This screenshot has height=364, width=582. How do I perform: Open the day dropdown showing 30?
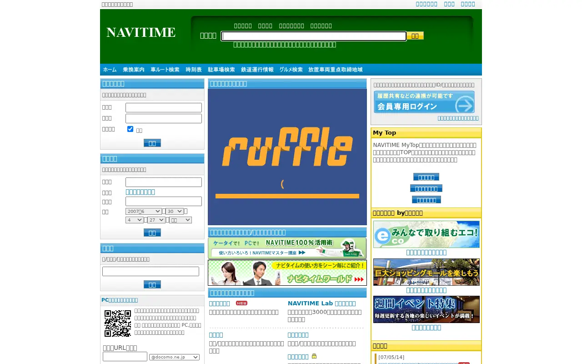tap(175, 211)
